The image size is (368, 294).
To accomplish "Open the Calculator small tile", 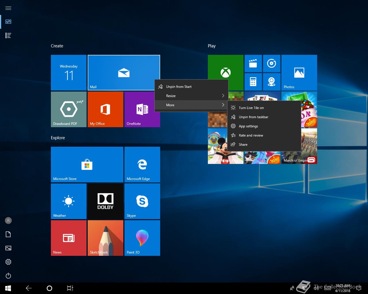I will tap(253, 82).
